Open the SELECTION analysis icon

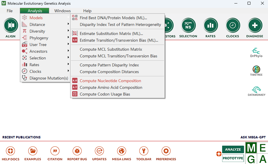[x=188, y=26]
